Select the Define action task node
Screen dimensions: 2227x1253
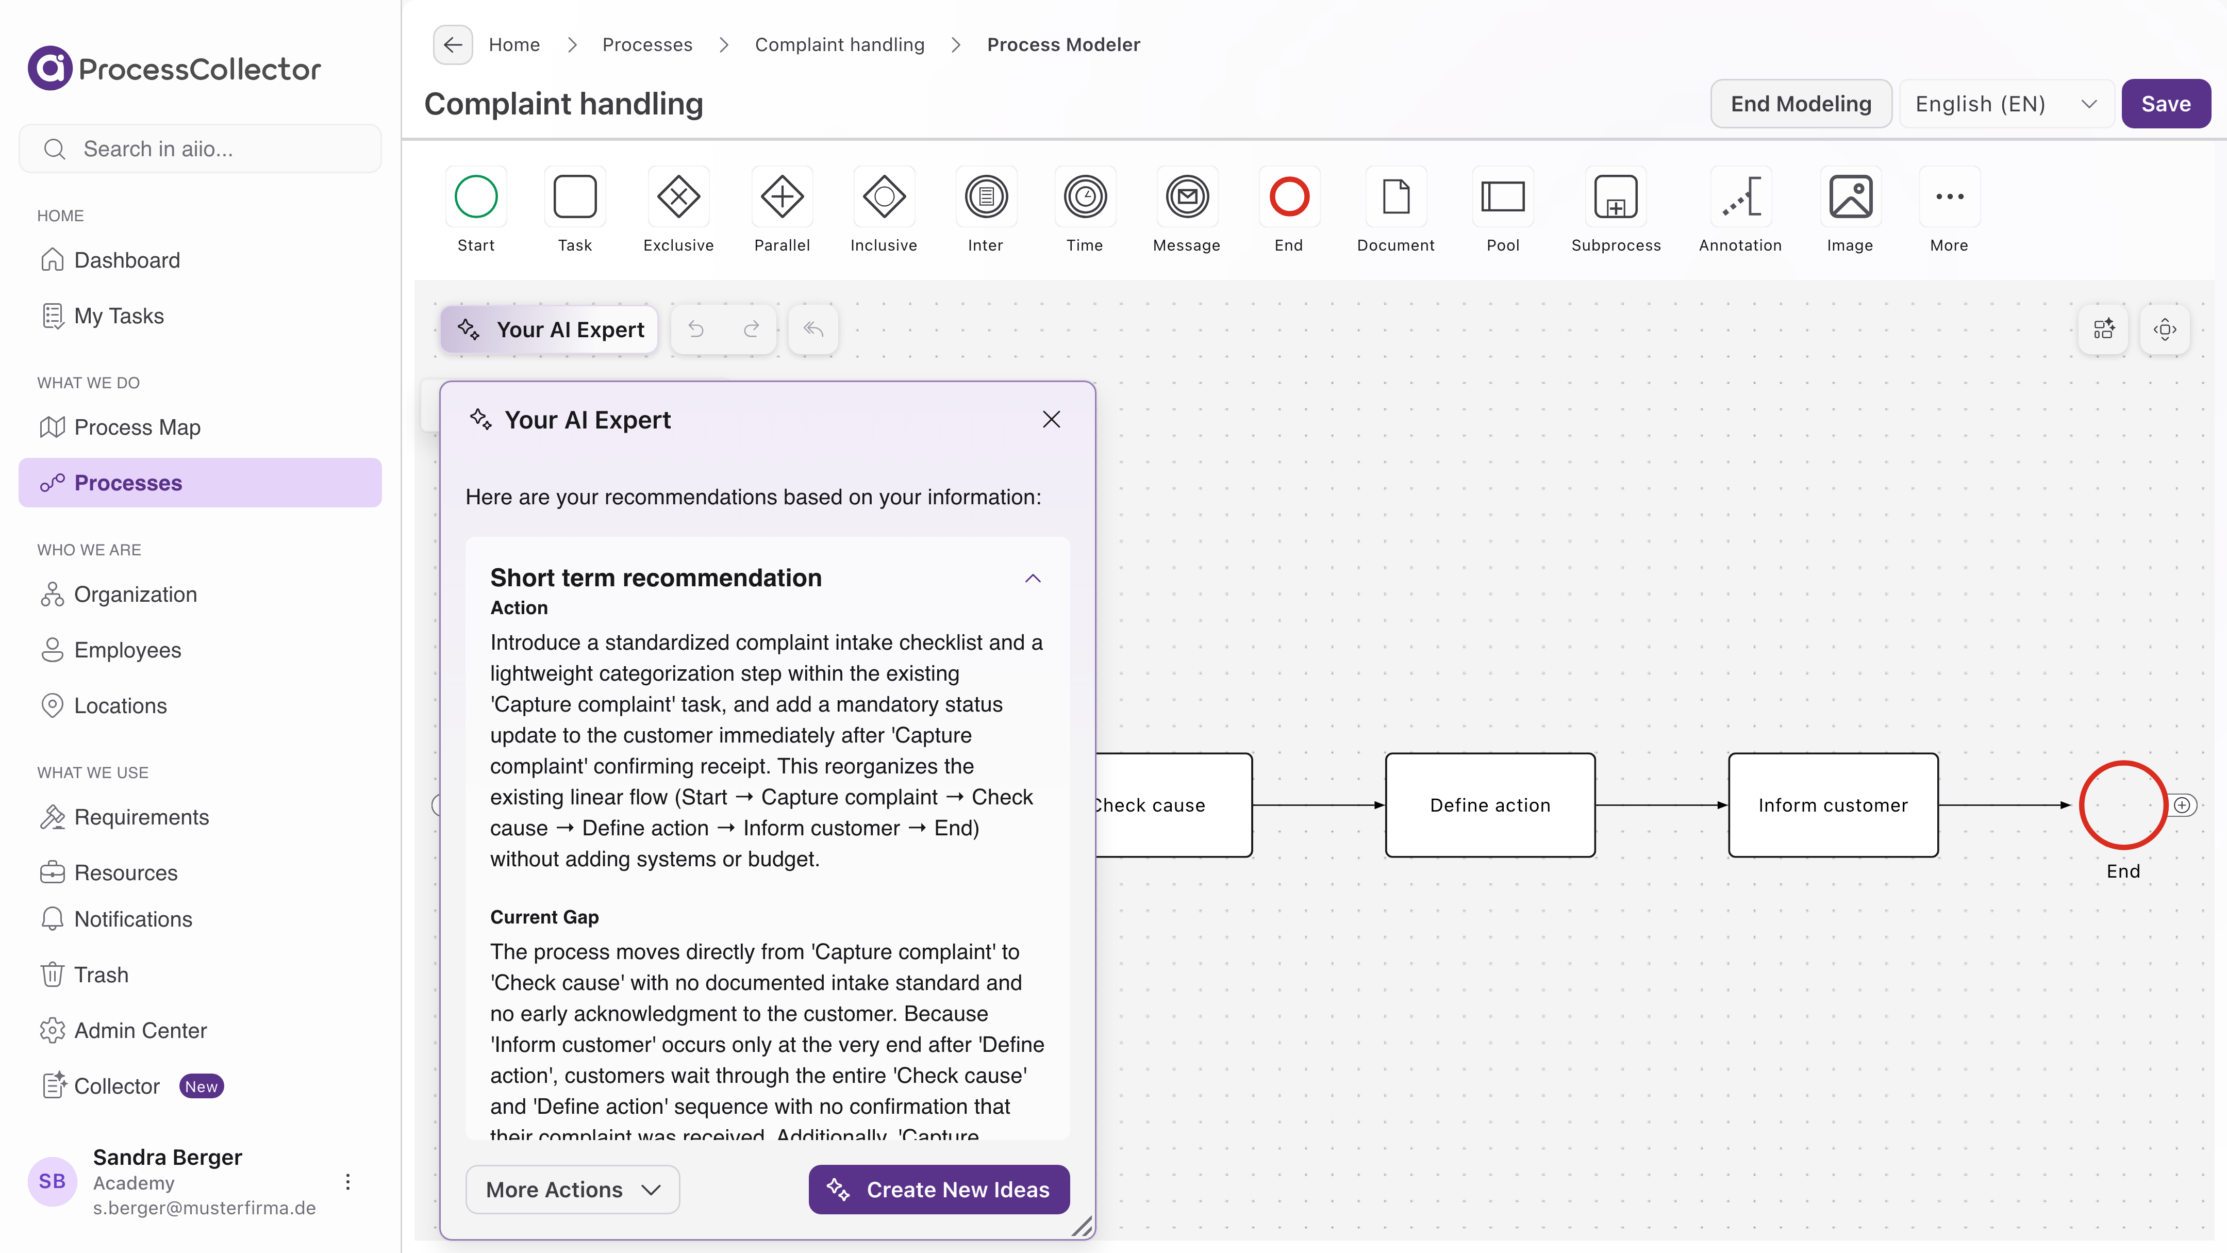coord(1490,805)
